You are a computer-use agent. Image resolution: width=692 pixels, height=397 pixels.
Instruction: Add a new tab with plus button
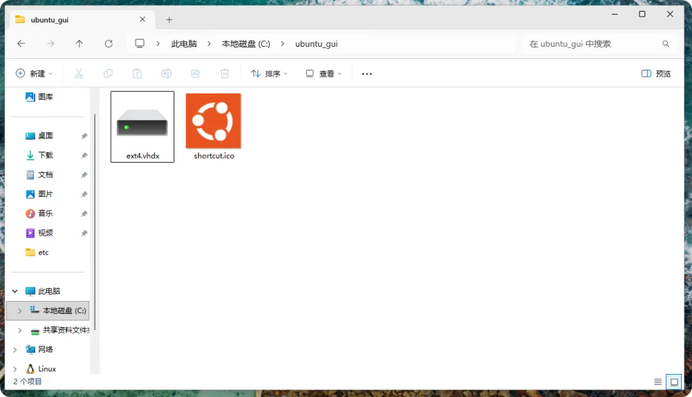click(169, 19)
